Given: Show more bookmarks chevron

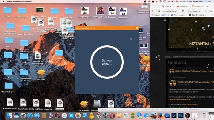Looking at the screenshot, I should click(x=212, y=15).
